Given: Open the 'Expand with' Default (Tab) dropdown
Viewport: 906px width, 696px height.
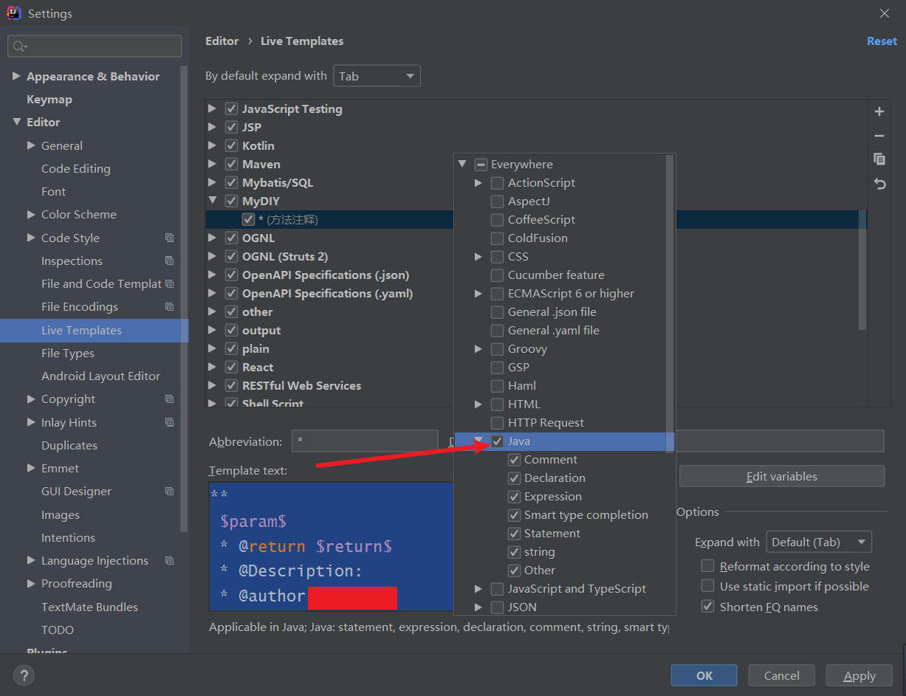Looking at the screenshot, I should pos(819,542).
